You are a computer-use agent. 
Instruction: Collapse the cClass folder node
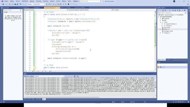(x=160, y=22)
